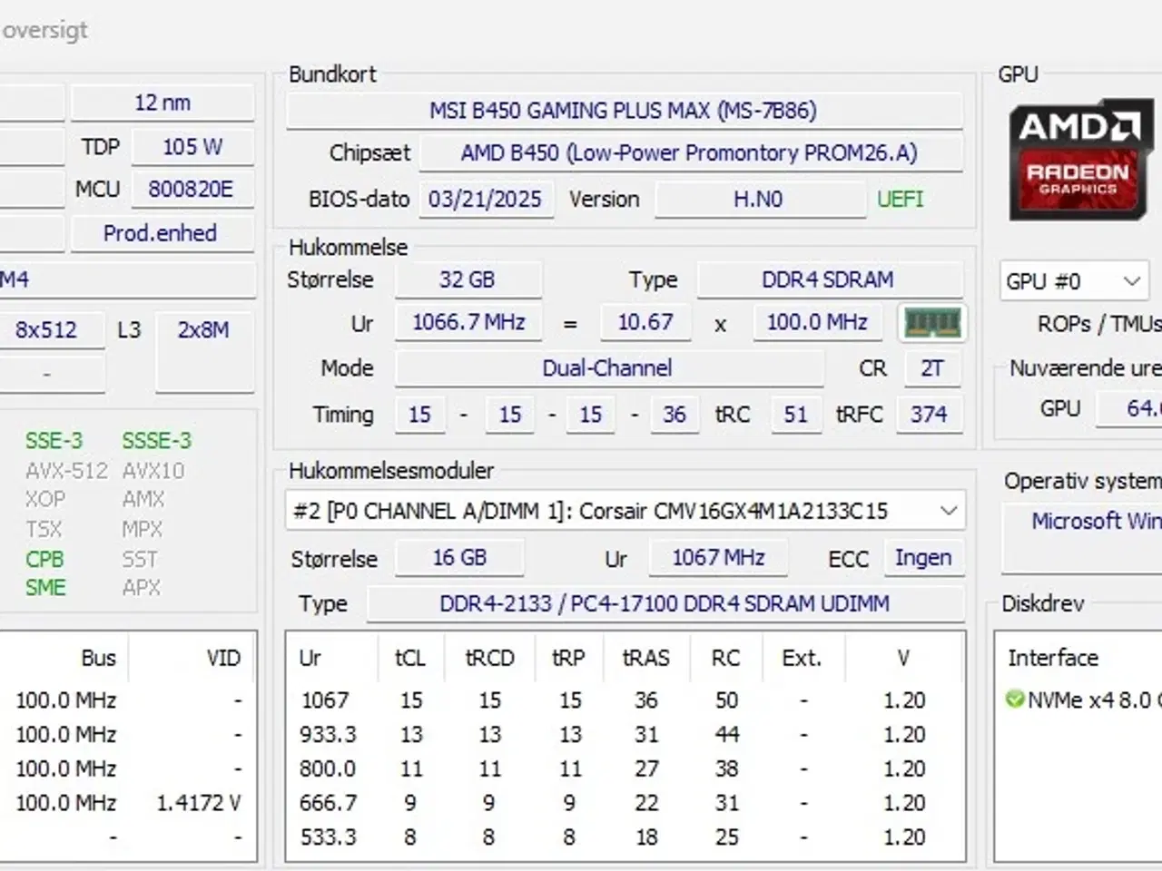The image size is (1162, 871).
Task: Expand the memory module selector Corsair CMV16GX4M1A2133C15
Action: 625,511
